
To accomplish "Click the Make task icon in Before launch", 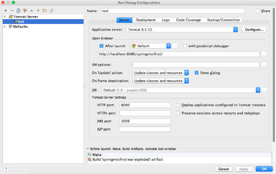I will [x=90, y=155].
